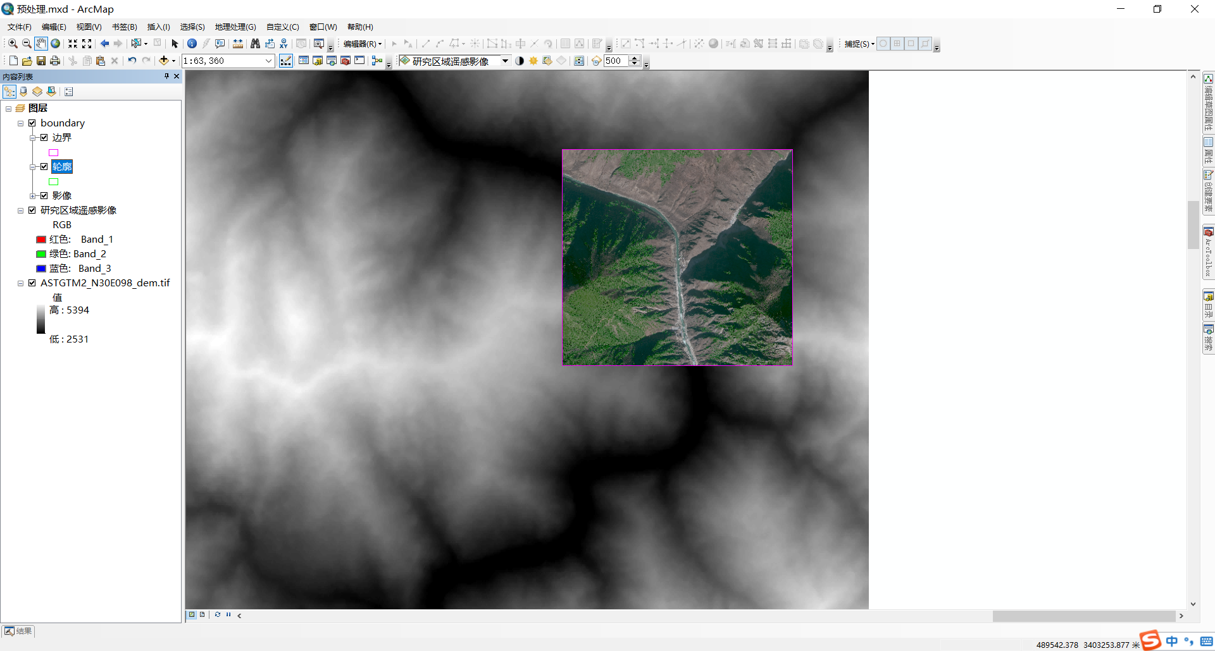Open the 结果 results tab
Viewport: 1215px width, 651px height.
18,631
